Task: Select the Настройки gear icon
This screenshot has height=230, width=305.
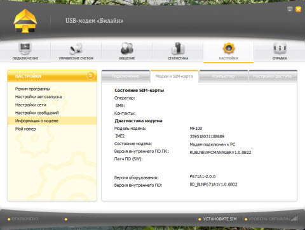Action: click(x=229, y=48)
